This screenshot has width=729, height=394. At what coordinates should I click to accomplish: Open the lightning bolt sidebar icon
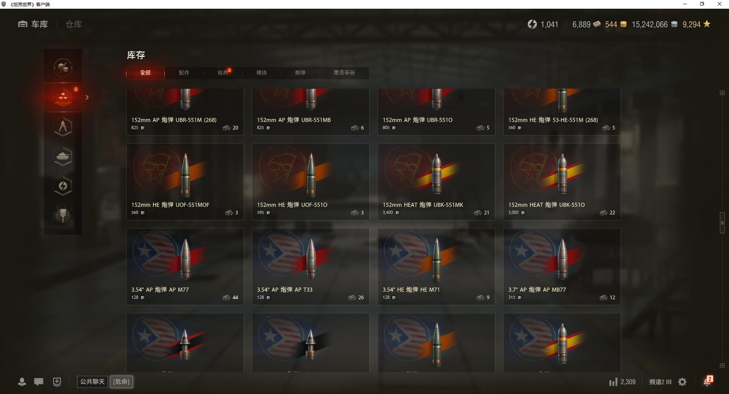pos(63,186)
